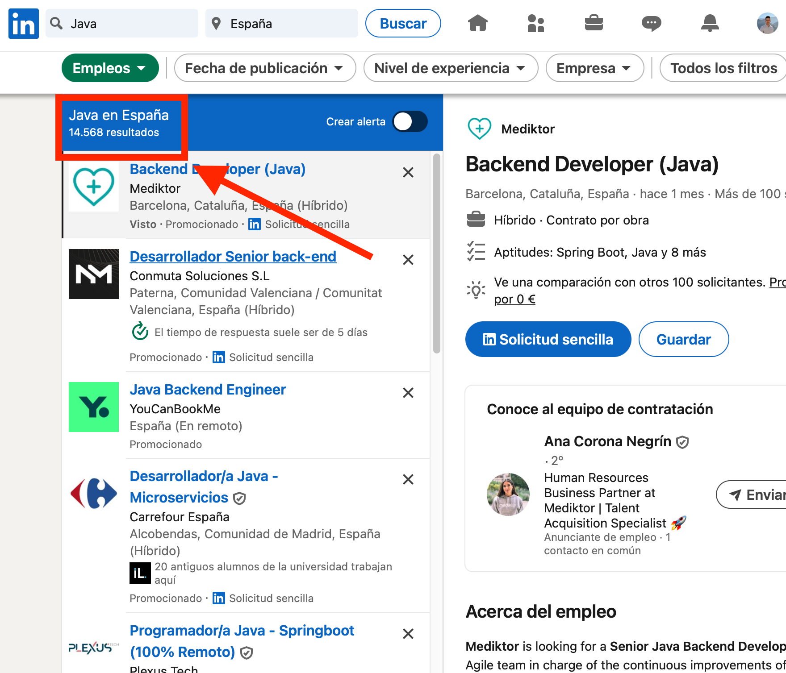Open Todos los filtros
The image size is (786, 673).
coord(723,68)
